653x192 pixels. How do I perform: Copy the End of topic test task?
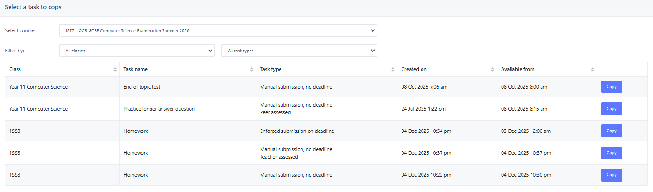(x=611, y=87)
